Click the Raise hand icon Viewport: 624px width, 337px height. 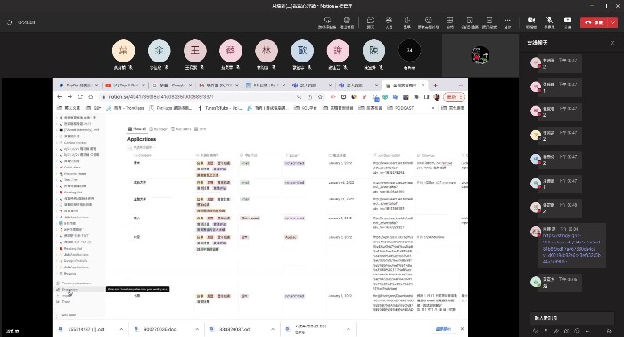406,22
